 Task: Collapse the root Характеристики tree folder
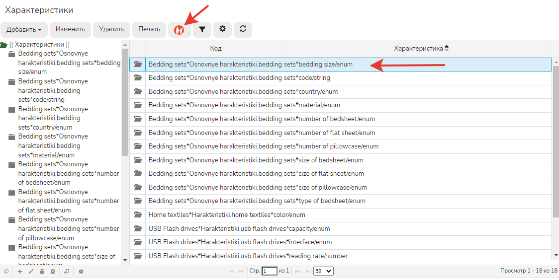pos(4,45)
